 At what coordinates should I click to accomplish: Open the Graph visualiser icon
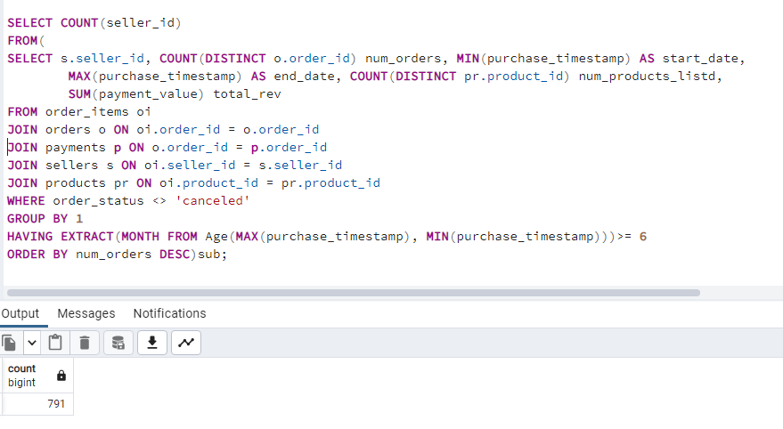pos(186,343)
